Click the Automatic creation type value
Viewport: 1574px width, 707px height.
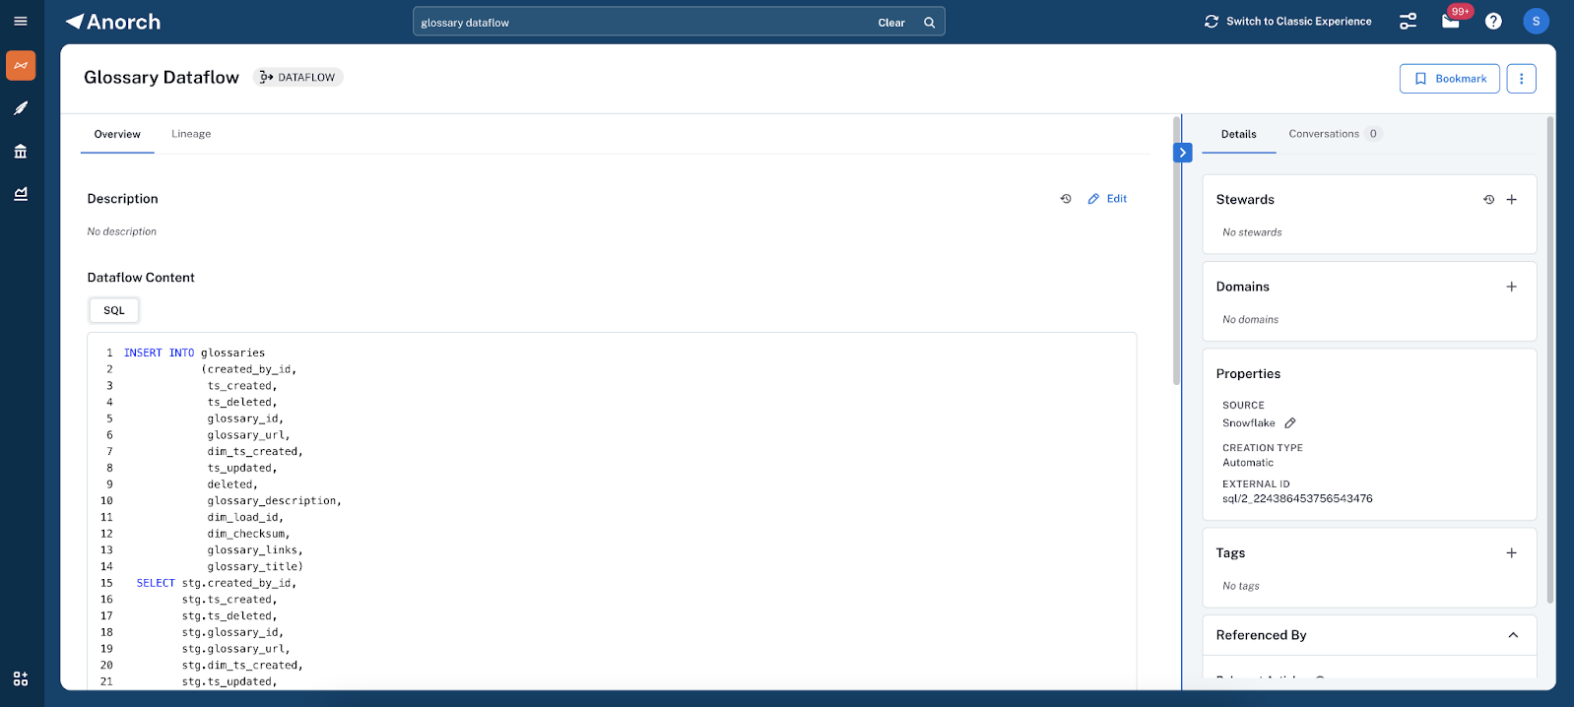tap(1248, 463)
